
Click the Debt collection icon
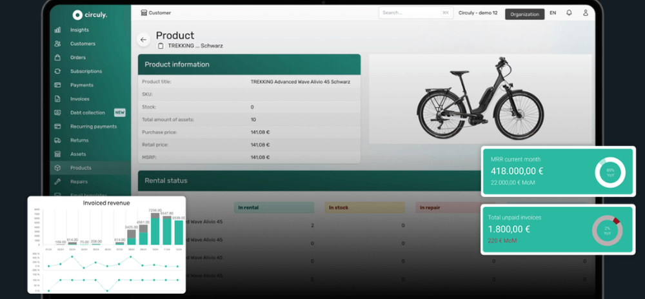click(x=57, y=112)
